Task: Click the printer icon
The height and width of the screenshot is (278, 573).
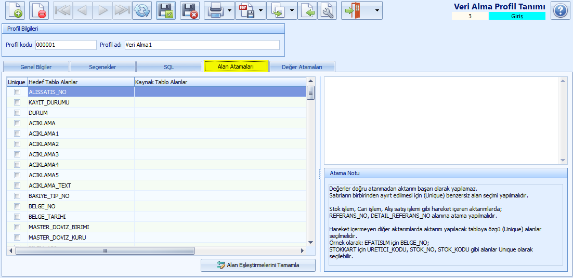Action: [215, 10]
